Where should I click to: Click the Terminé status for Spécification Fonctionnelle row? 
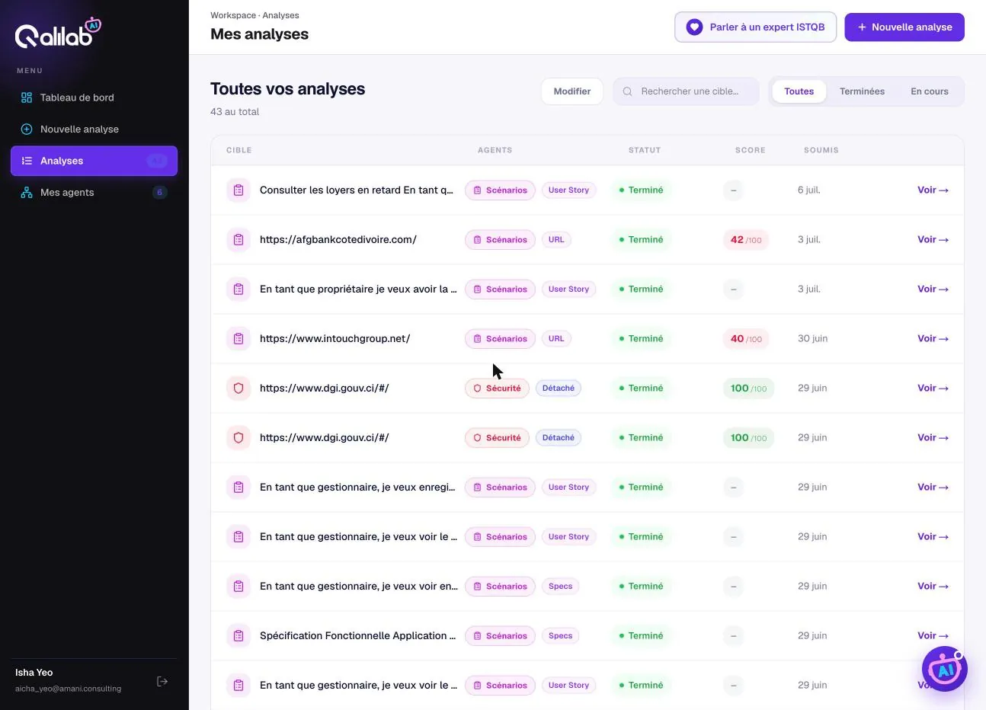coord(641,636)
